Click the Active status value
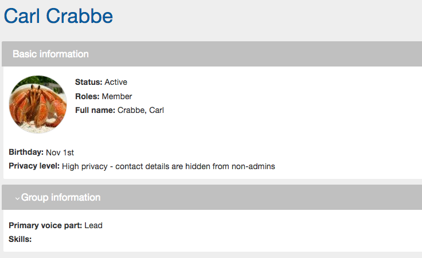Screen dimensions: 422x258 pyautogui.click(x=116, y=82)
